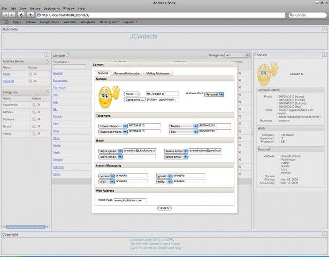
Task: Edit the Birthday category
Action: pos(34,112)
